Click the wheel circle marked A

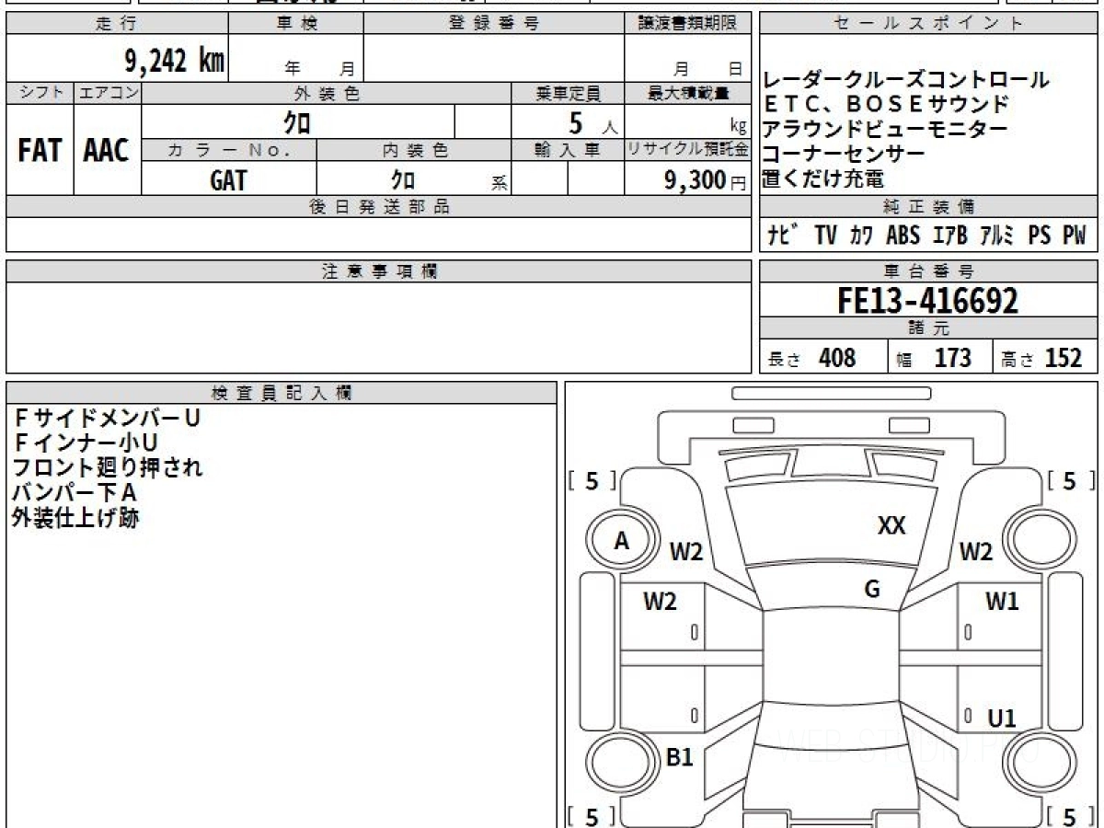[x=623, y=541]
